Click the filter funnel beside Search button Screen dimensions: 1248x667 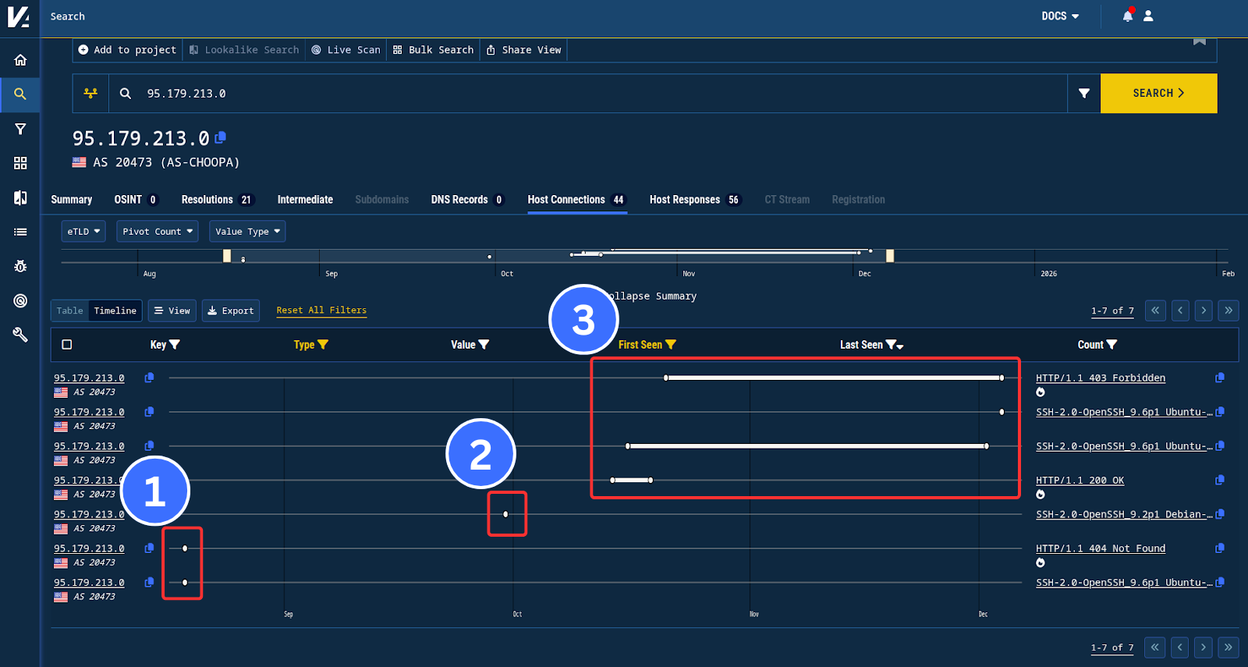pyautogui.click(x=1083, y=94)
